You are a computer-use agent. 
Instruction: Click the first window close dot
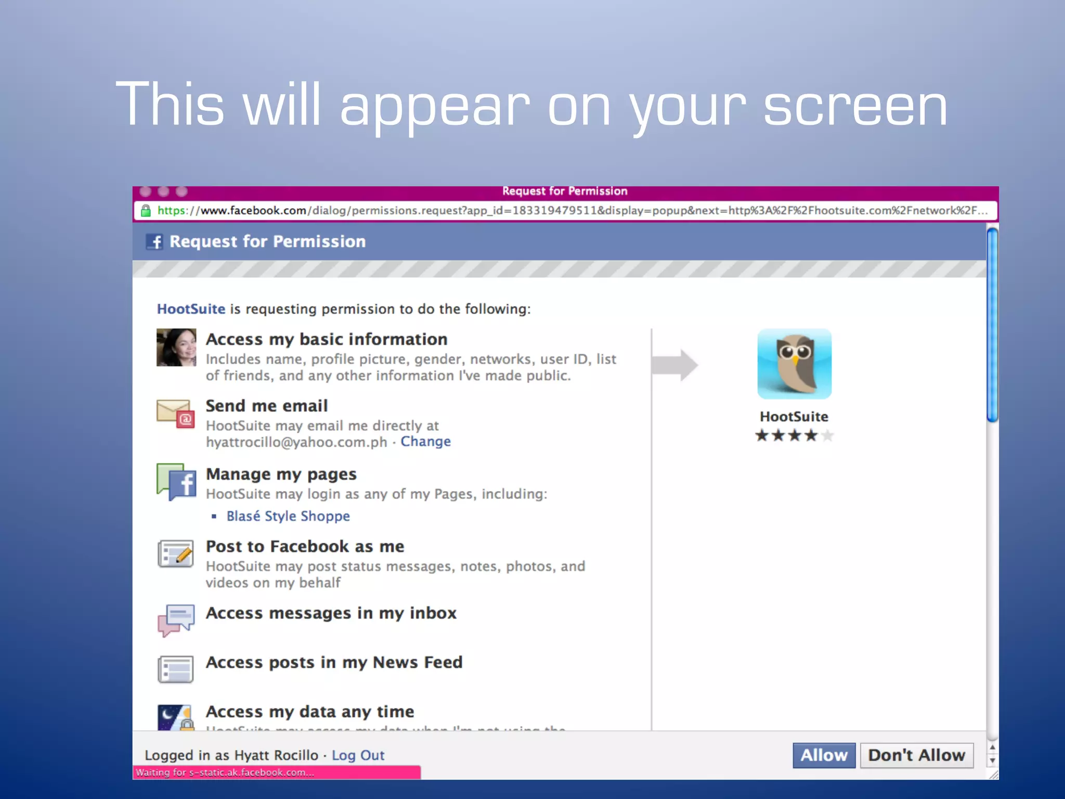pyautogui.click(x=146, y=191)
